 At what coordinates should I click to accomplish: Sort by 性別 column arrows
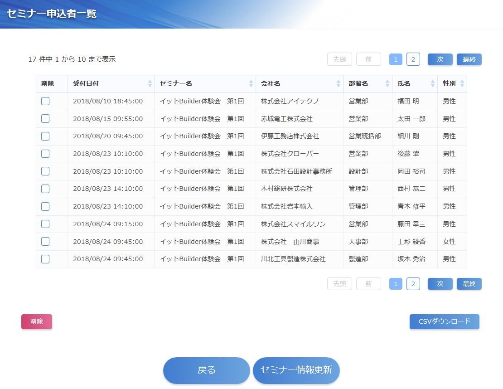(462, 83)
